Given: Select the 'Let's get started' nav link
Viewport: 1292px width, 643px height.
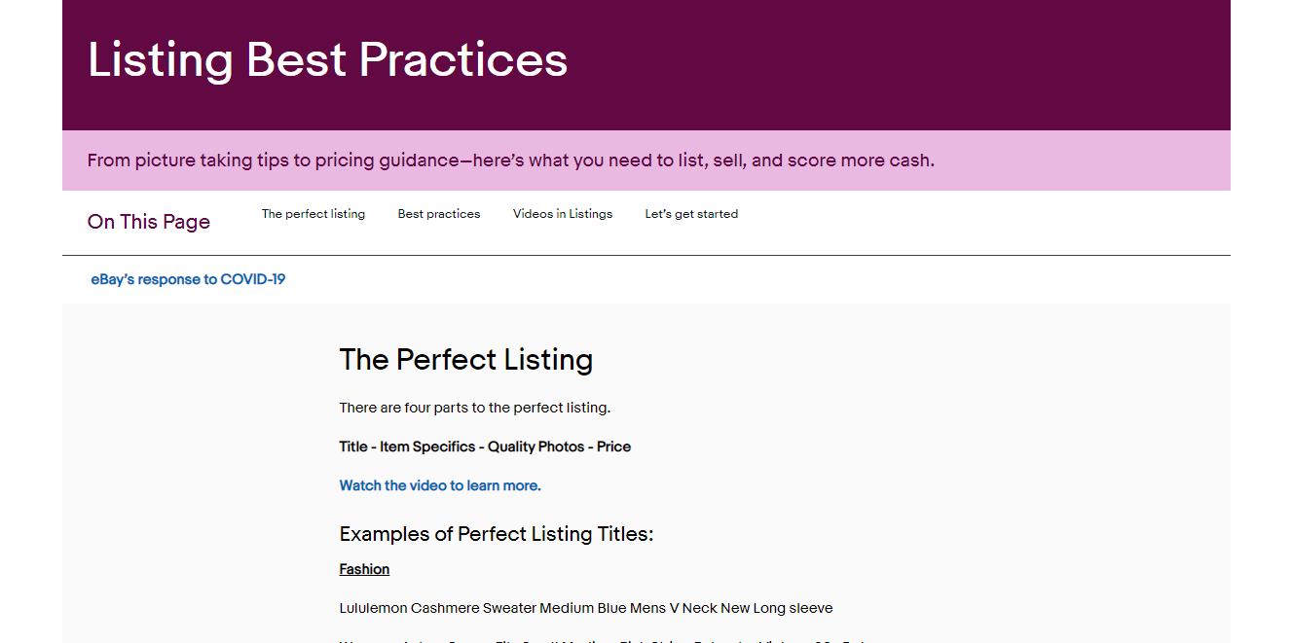Looking at the screenshot, I should (691, 214).
